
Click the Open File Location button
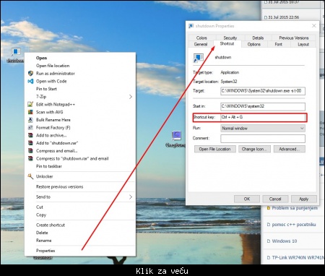coord(214,149)
